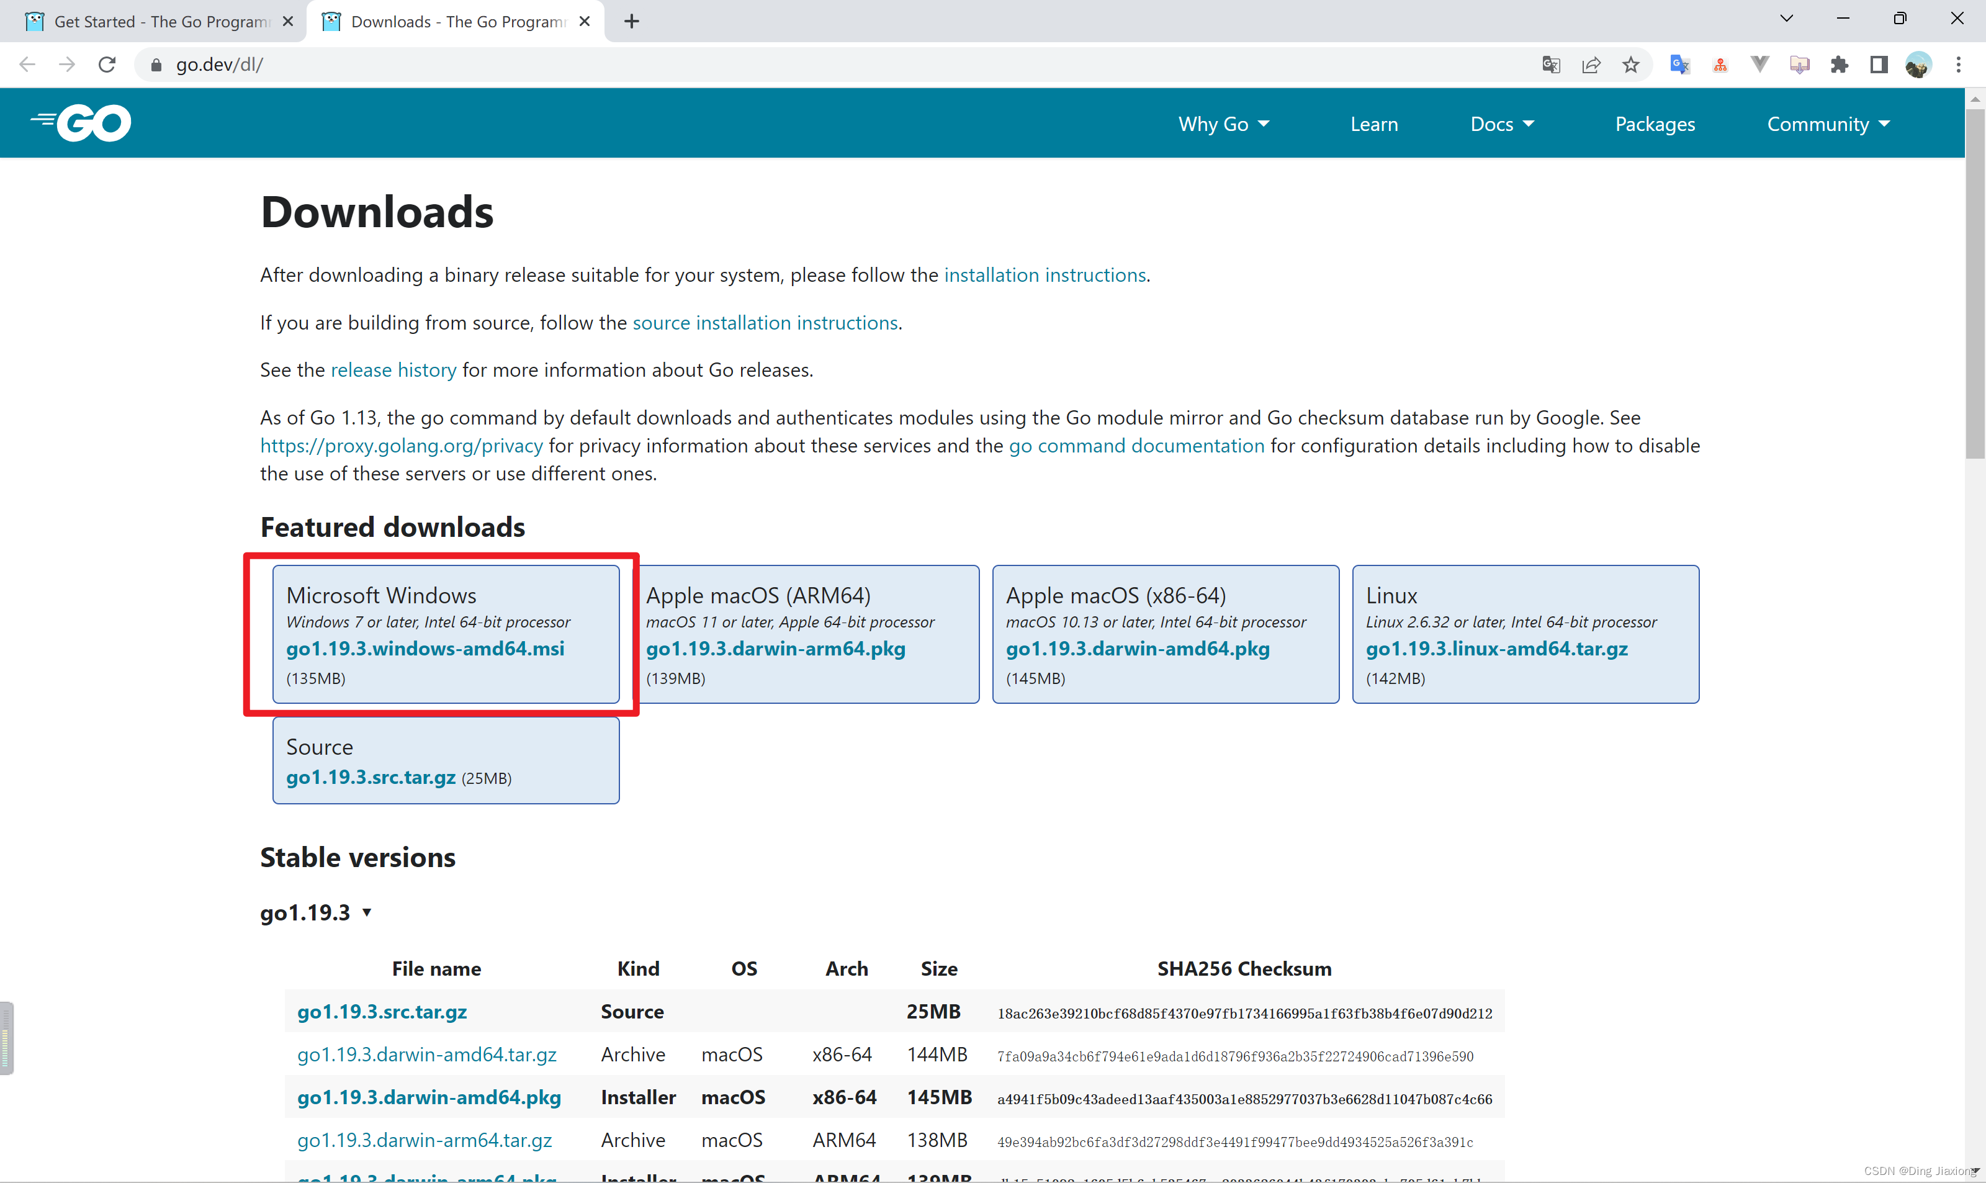This screenshot has height=1183, width=1986.
Task: Go back with browser back arrow
Action: tap(27, 65)
